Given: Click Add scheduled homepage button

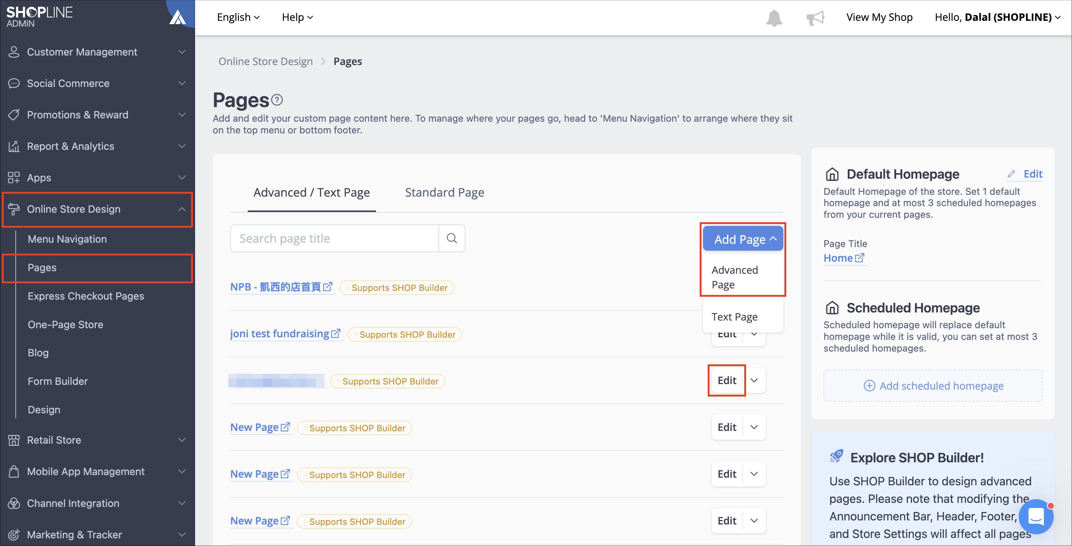Looking at the screenshot, I should (x=933, y=385).
